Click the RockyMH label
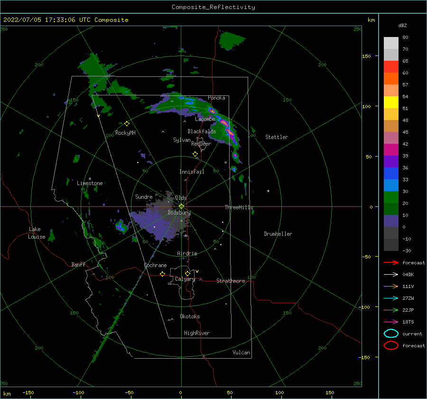This screenshot has height=399, width=427. pos(125,133)
